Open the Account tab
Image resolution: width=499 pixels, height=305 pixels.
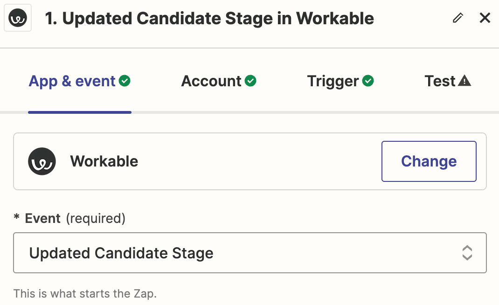point(211,81)
